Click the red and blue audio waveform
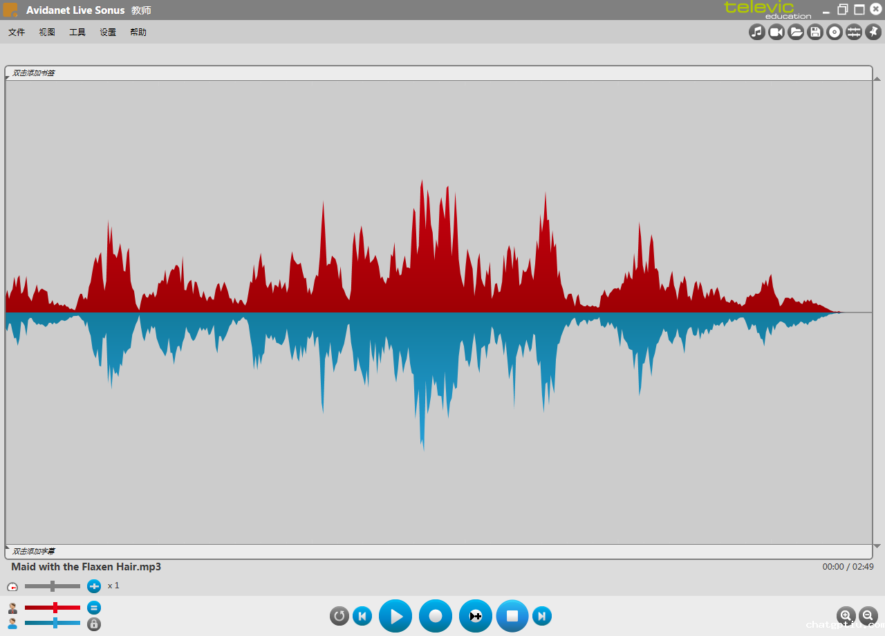This screenshot has height=636, width=885. coord(422,312)
